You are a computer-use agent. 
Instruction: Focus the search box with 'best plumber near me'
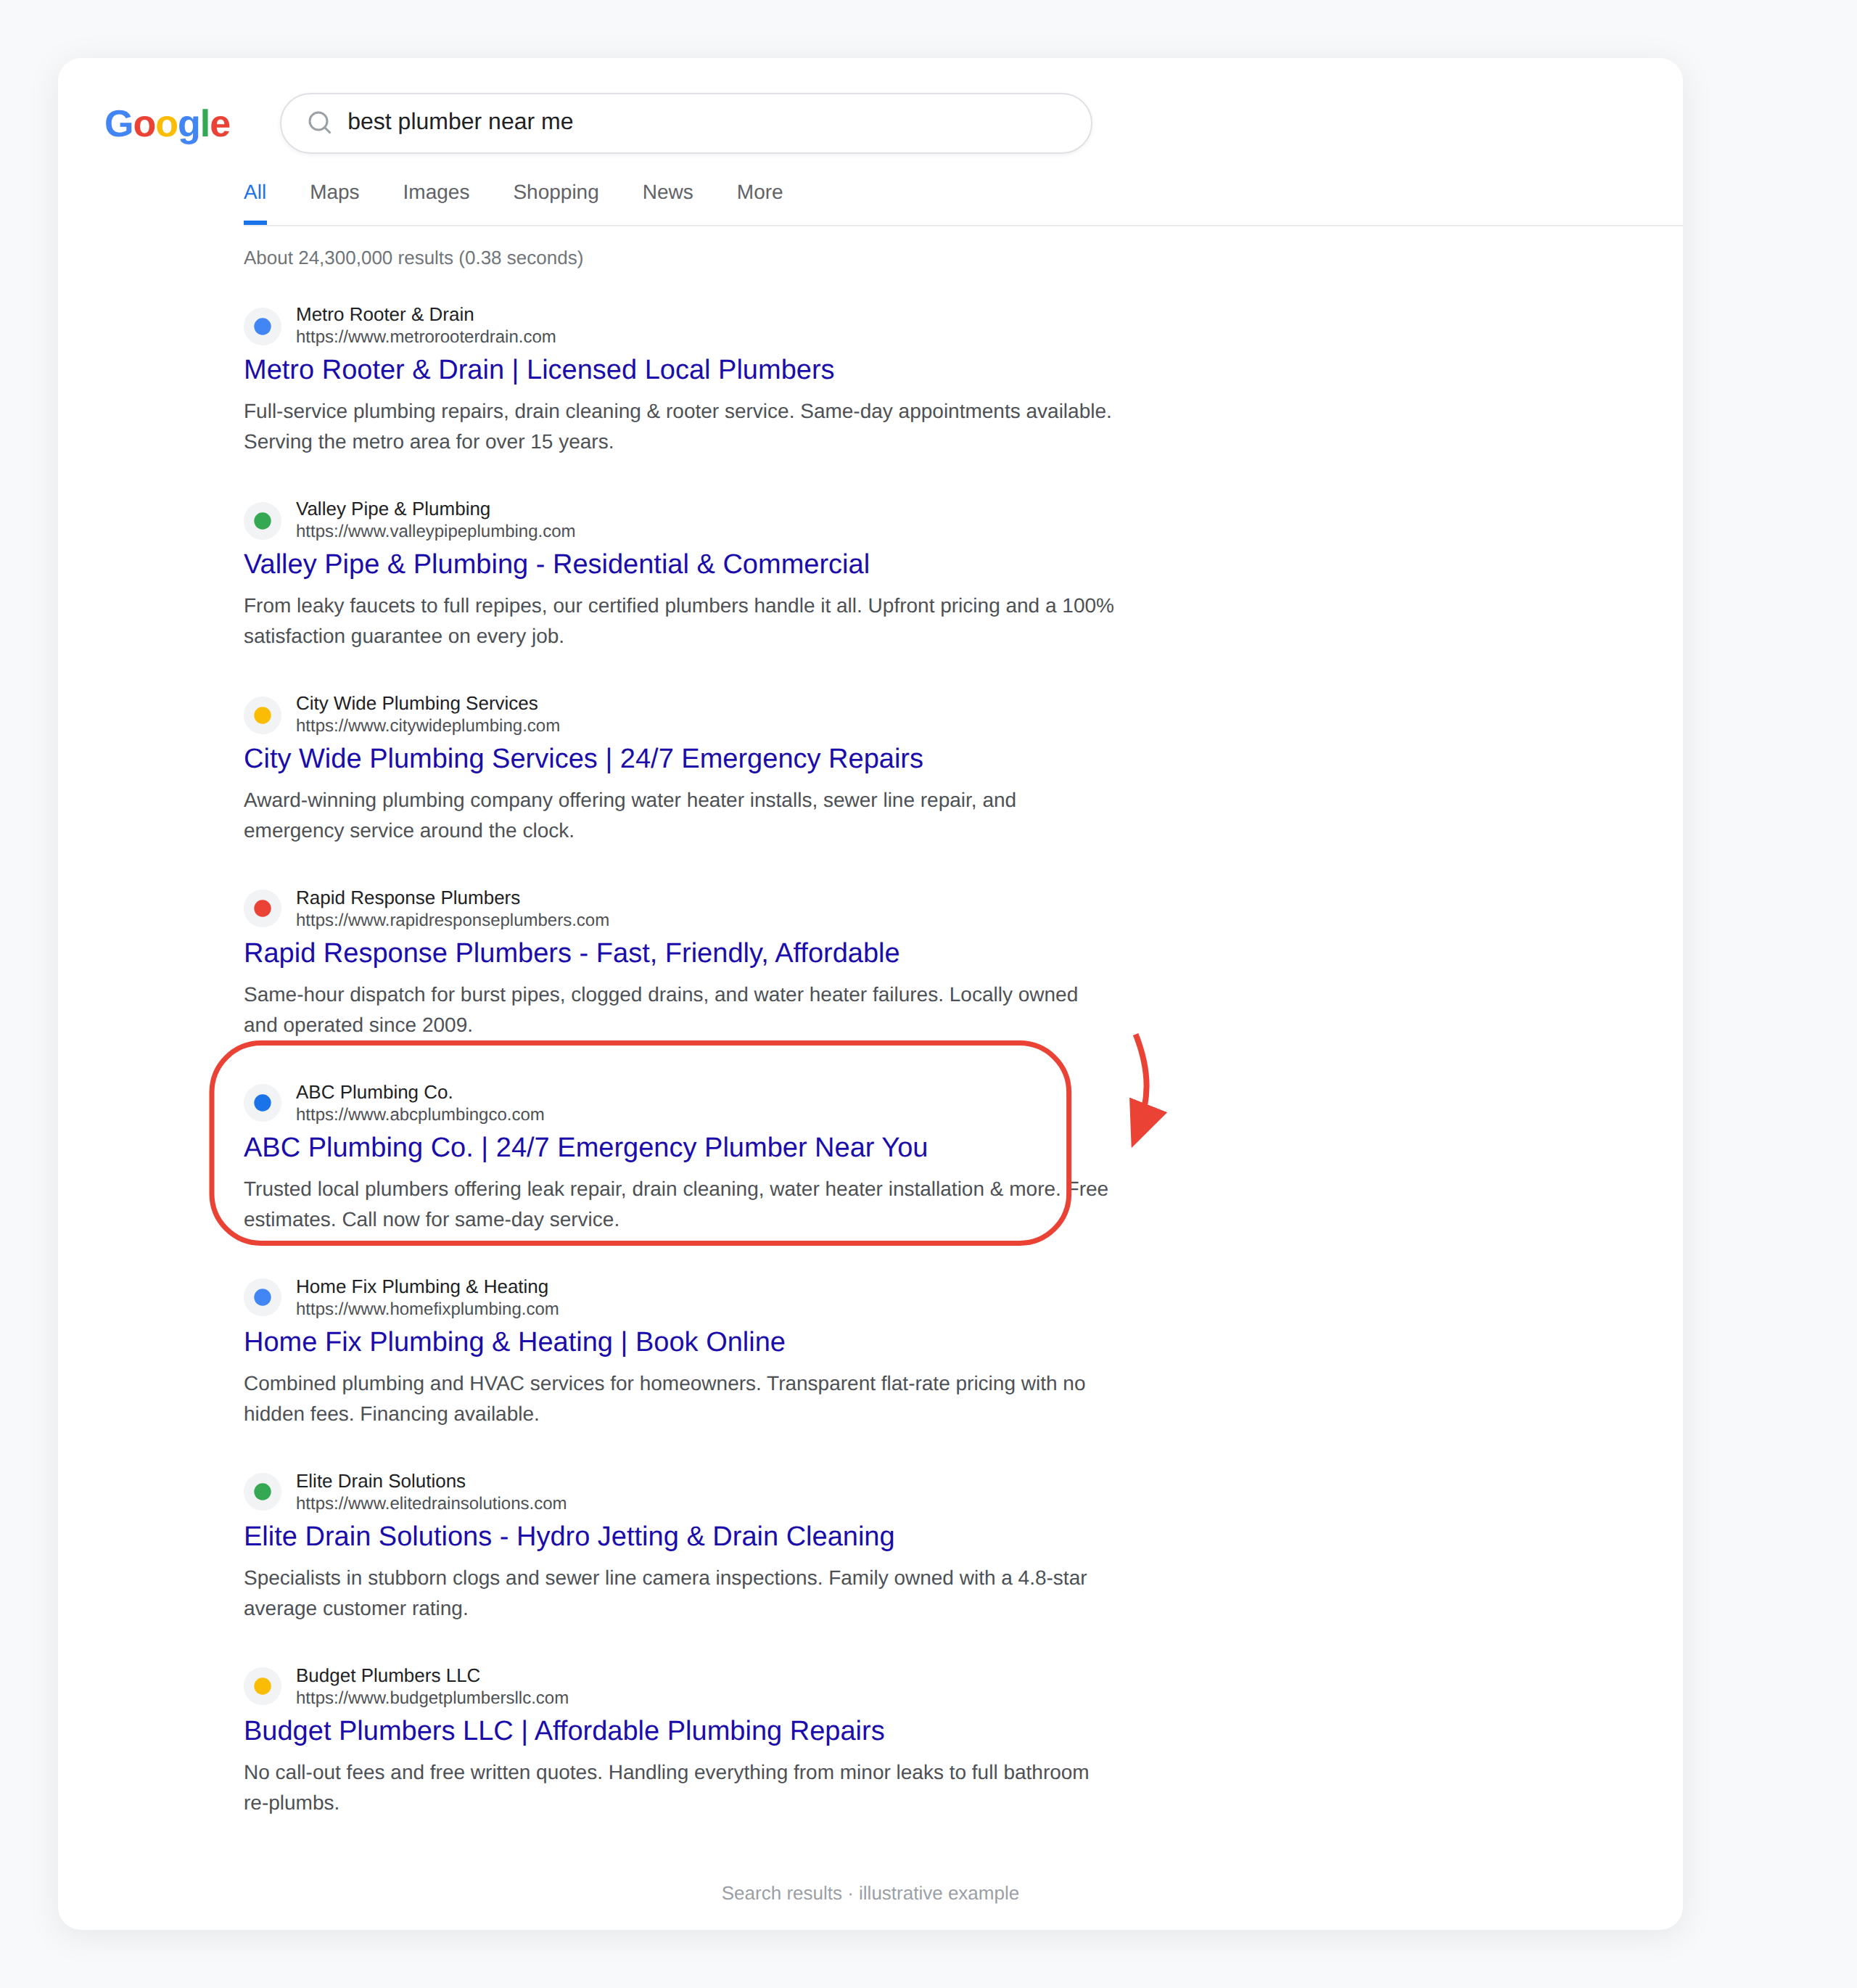coord(686,123)
